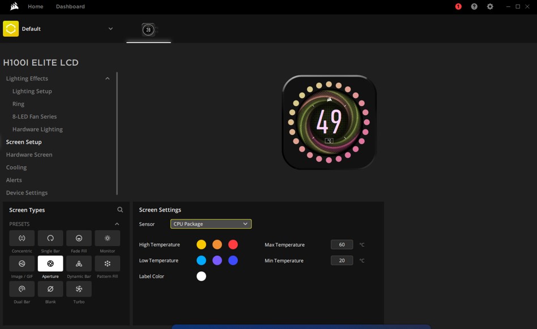
Task: Switch to the Dashboard tab
Action: 70,6
